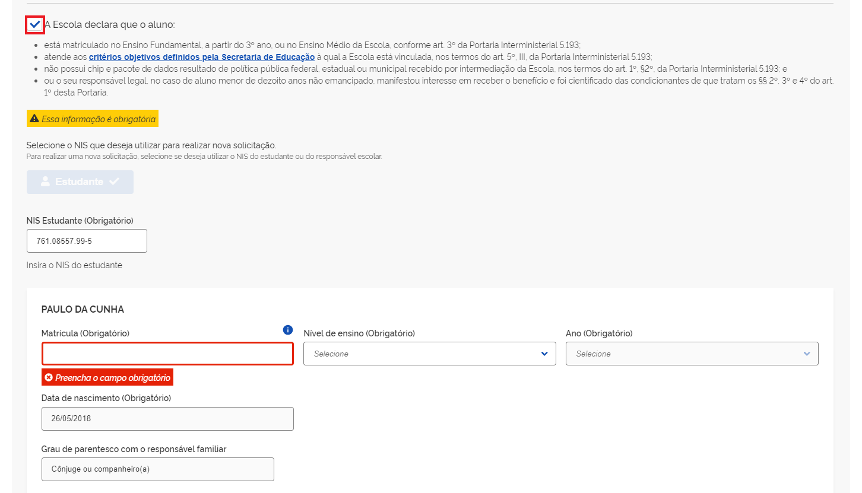
Task: Click the Data de nascimento field
Action: click(x=167, y=419)
